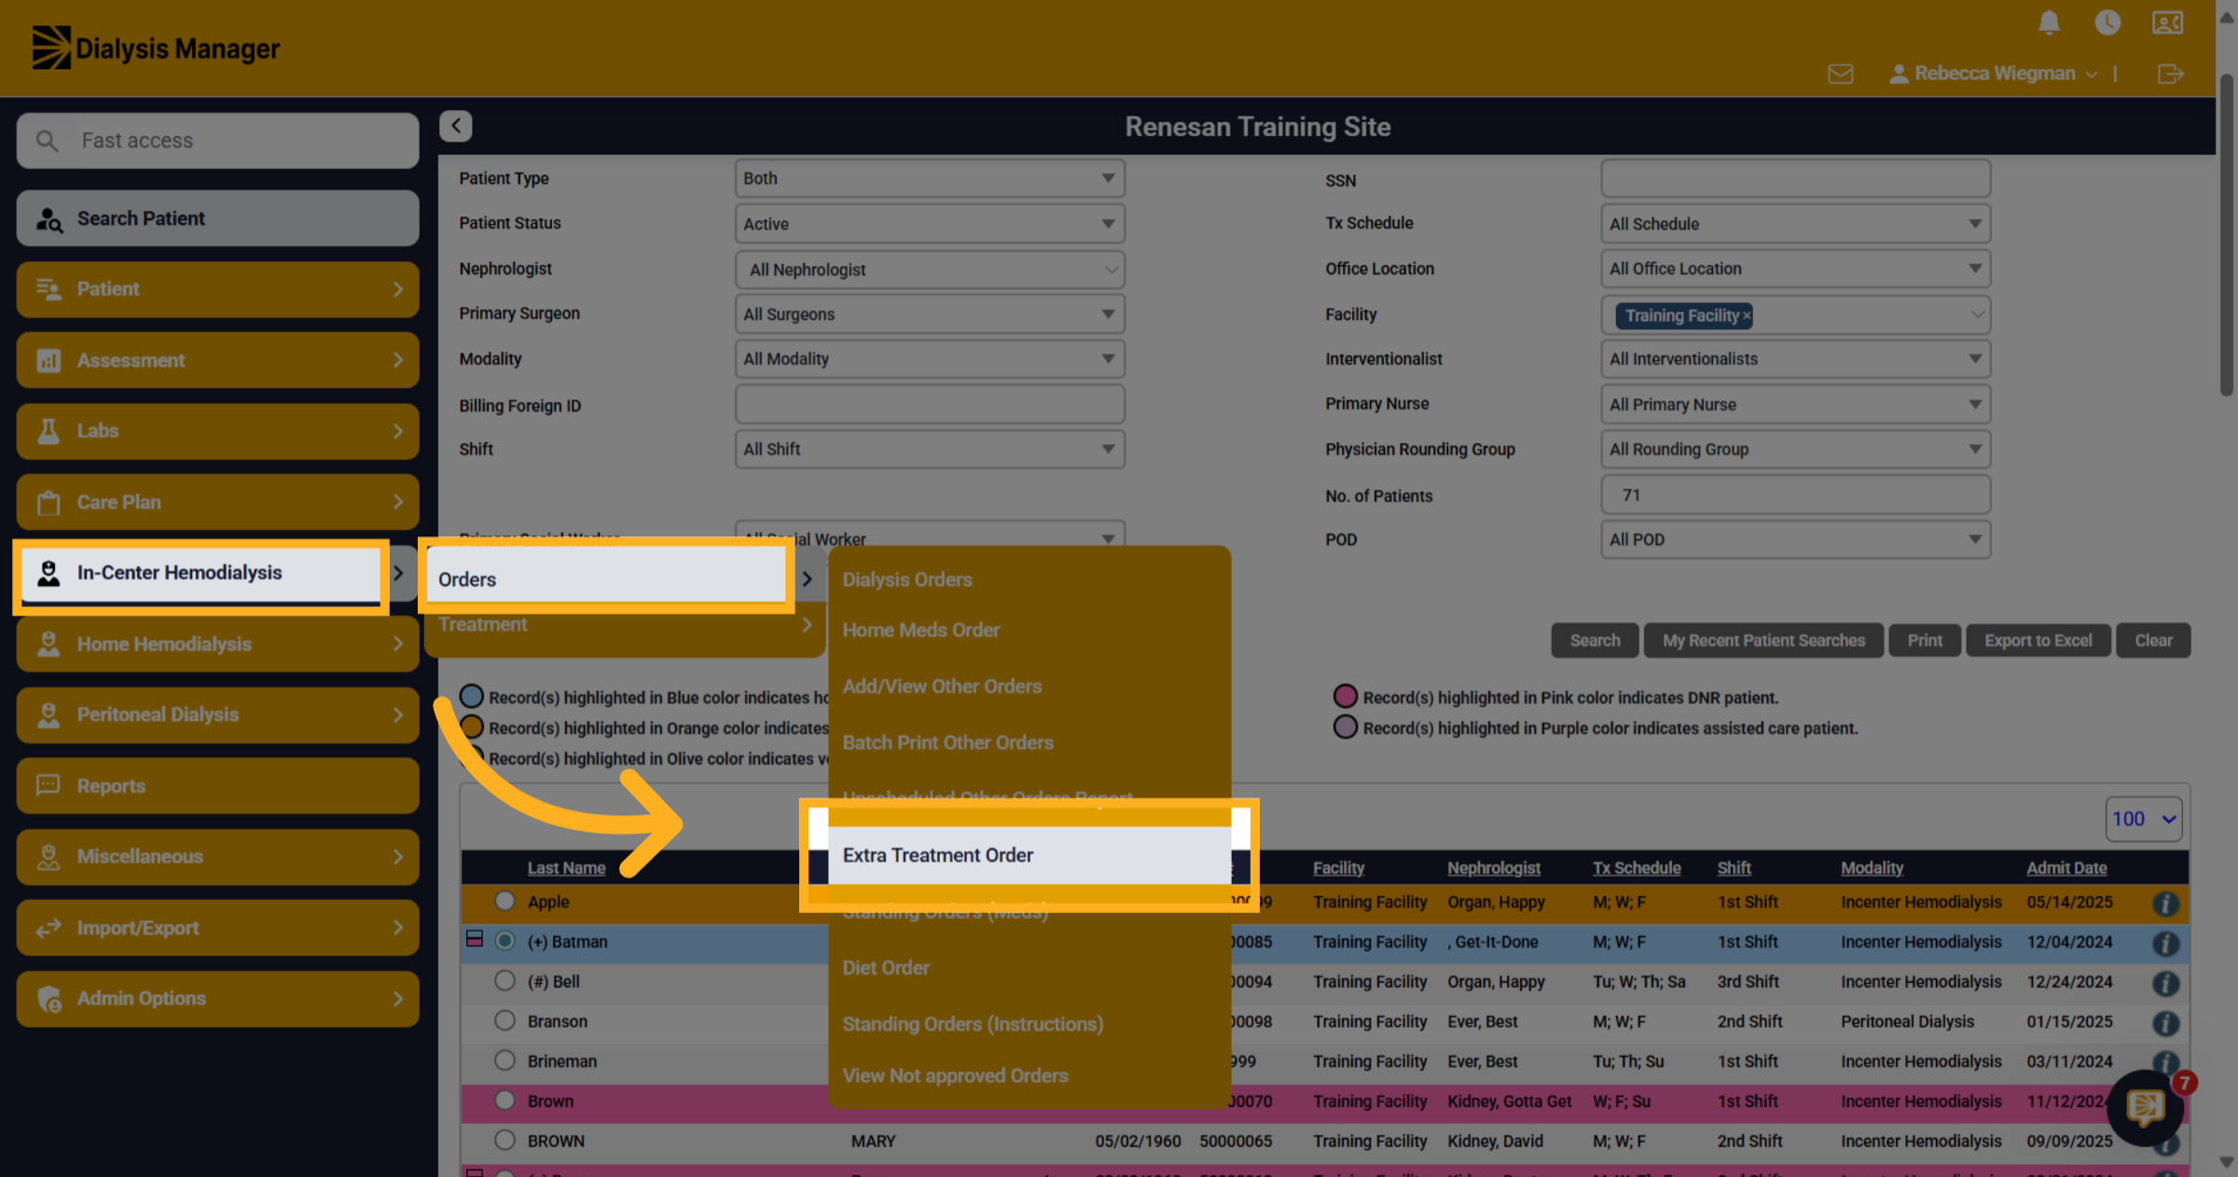
Task: Select the radio button for Branson
Action: point(504,1020)
